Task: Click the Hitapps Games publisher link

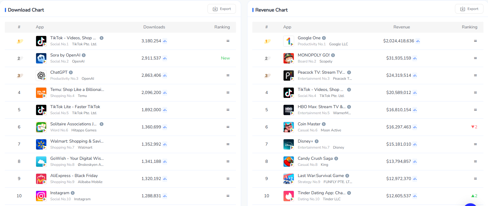Action: (84, 130)
